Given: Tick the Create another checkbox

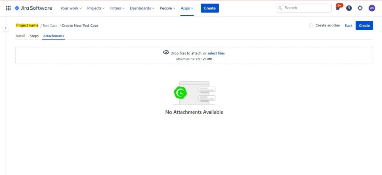Looking at the screenshot, I should point(311,25).
